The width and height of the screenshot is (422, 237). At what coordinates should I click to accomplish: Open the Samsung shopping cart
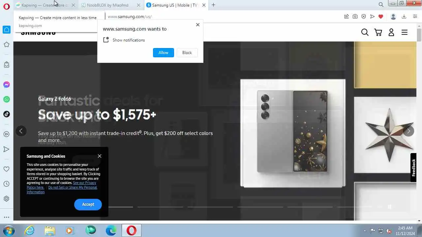pos(378,32)
